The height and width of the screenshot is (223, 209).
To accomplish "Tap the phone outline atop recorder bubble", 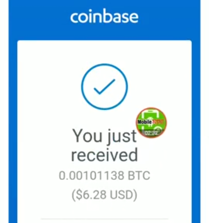I will [x=150, y=115].
